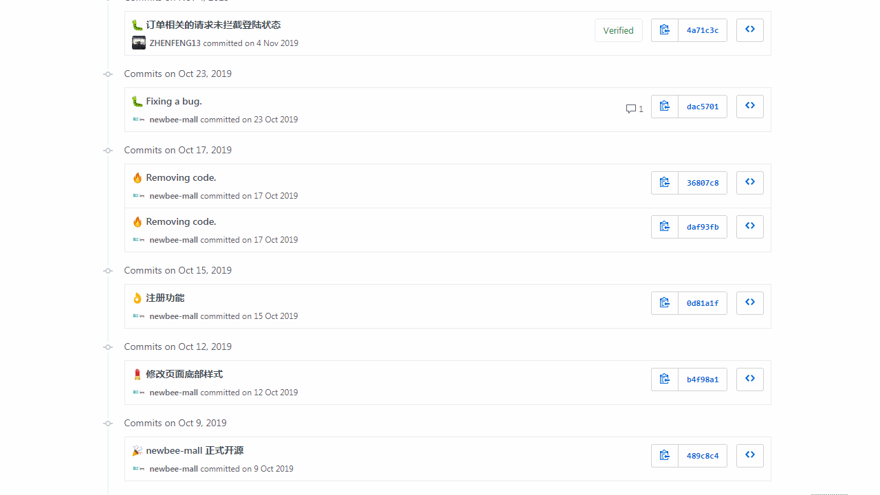The height and width of the screenshot is (495, 880).
Task: Click the "9 Oct 2019" commit date
Action: pos(274,469)
